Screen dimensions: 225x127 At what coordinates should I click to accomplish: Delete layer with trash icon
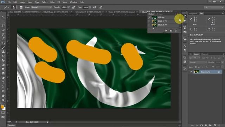click(x=219, y=126)
